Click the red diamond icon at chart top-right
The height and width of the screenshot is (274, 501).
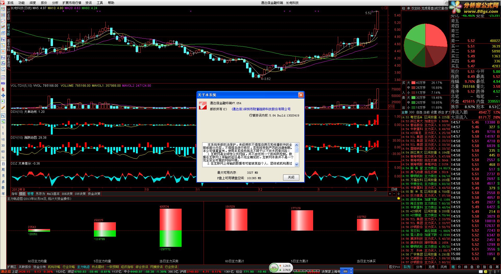(383, 8)
